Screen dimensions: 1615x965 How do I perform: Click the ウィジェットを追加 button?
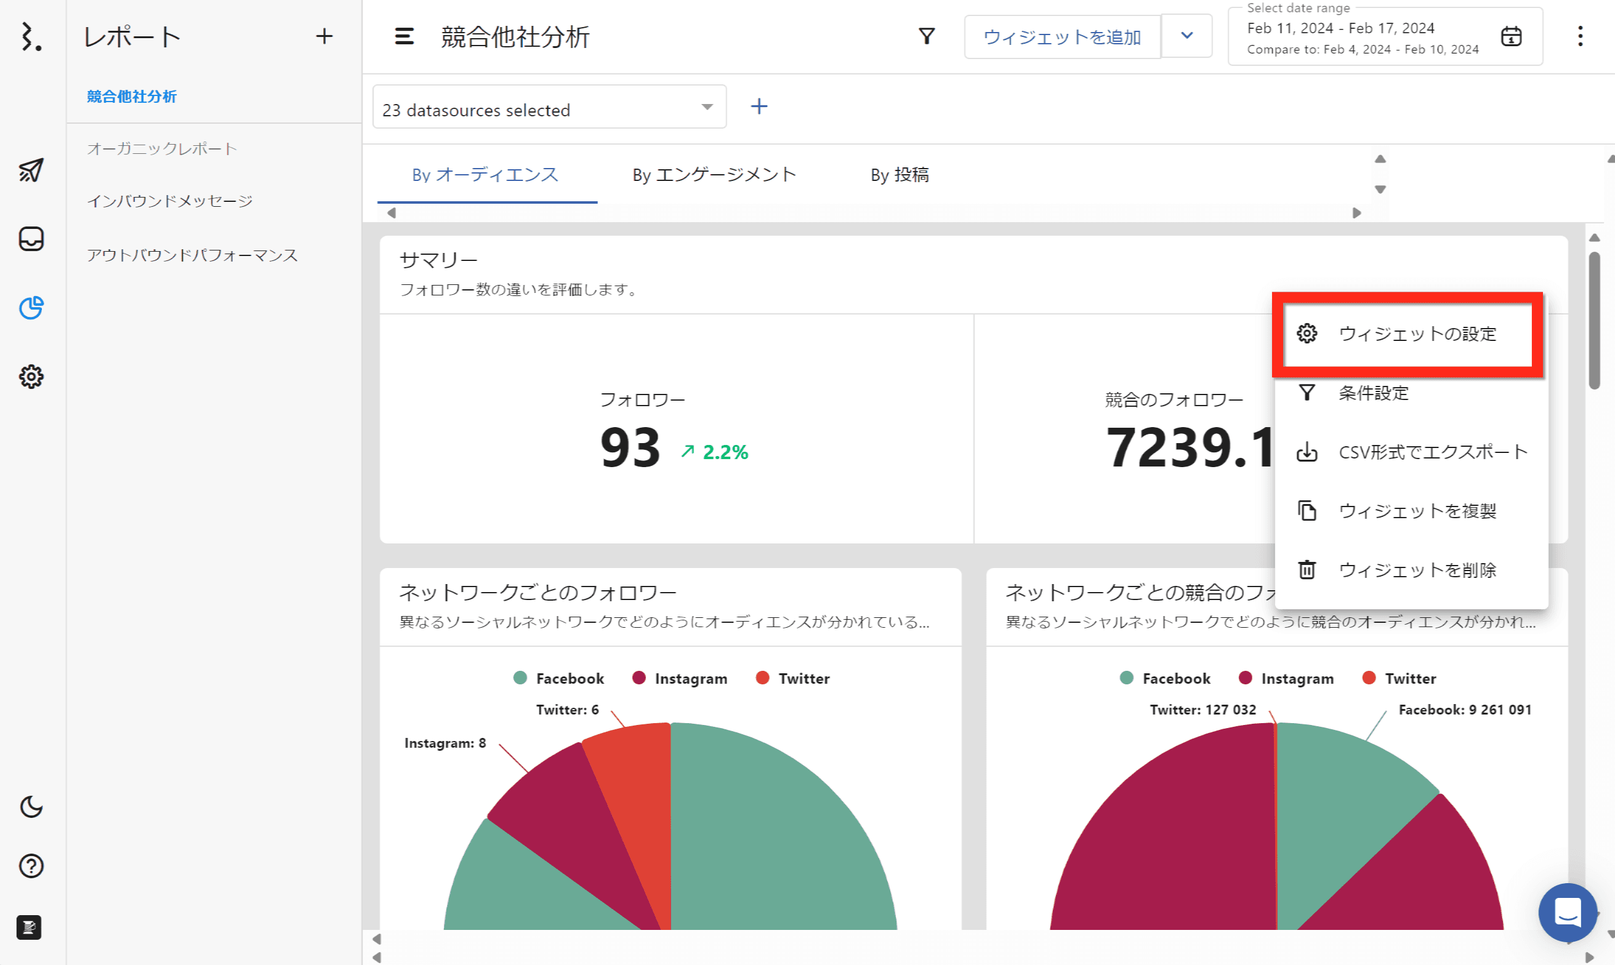click(x=1061, y=37)
